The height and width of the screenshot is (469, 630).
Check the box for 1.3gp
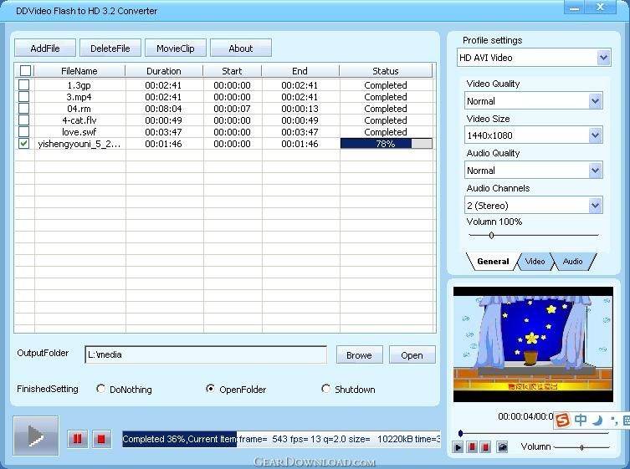pos(23,84)
